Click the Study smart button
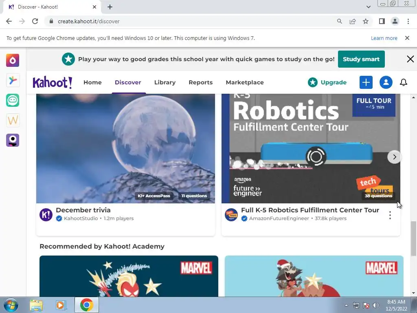The height and width of the screenshot is (313, 417). 361,59
